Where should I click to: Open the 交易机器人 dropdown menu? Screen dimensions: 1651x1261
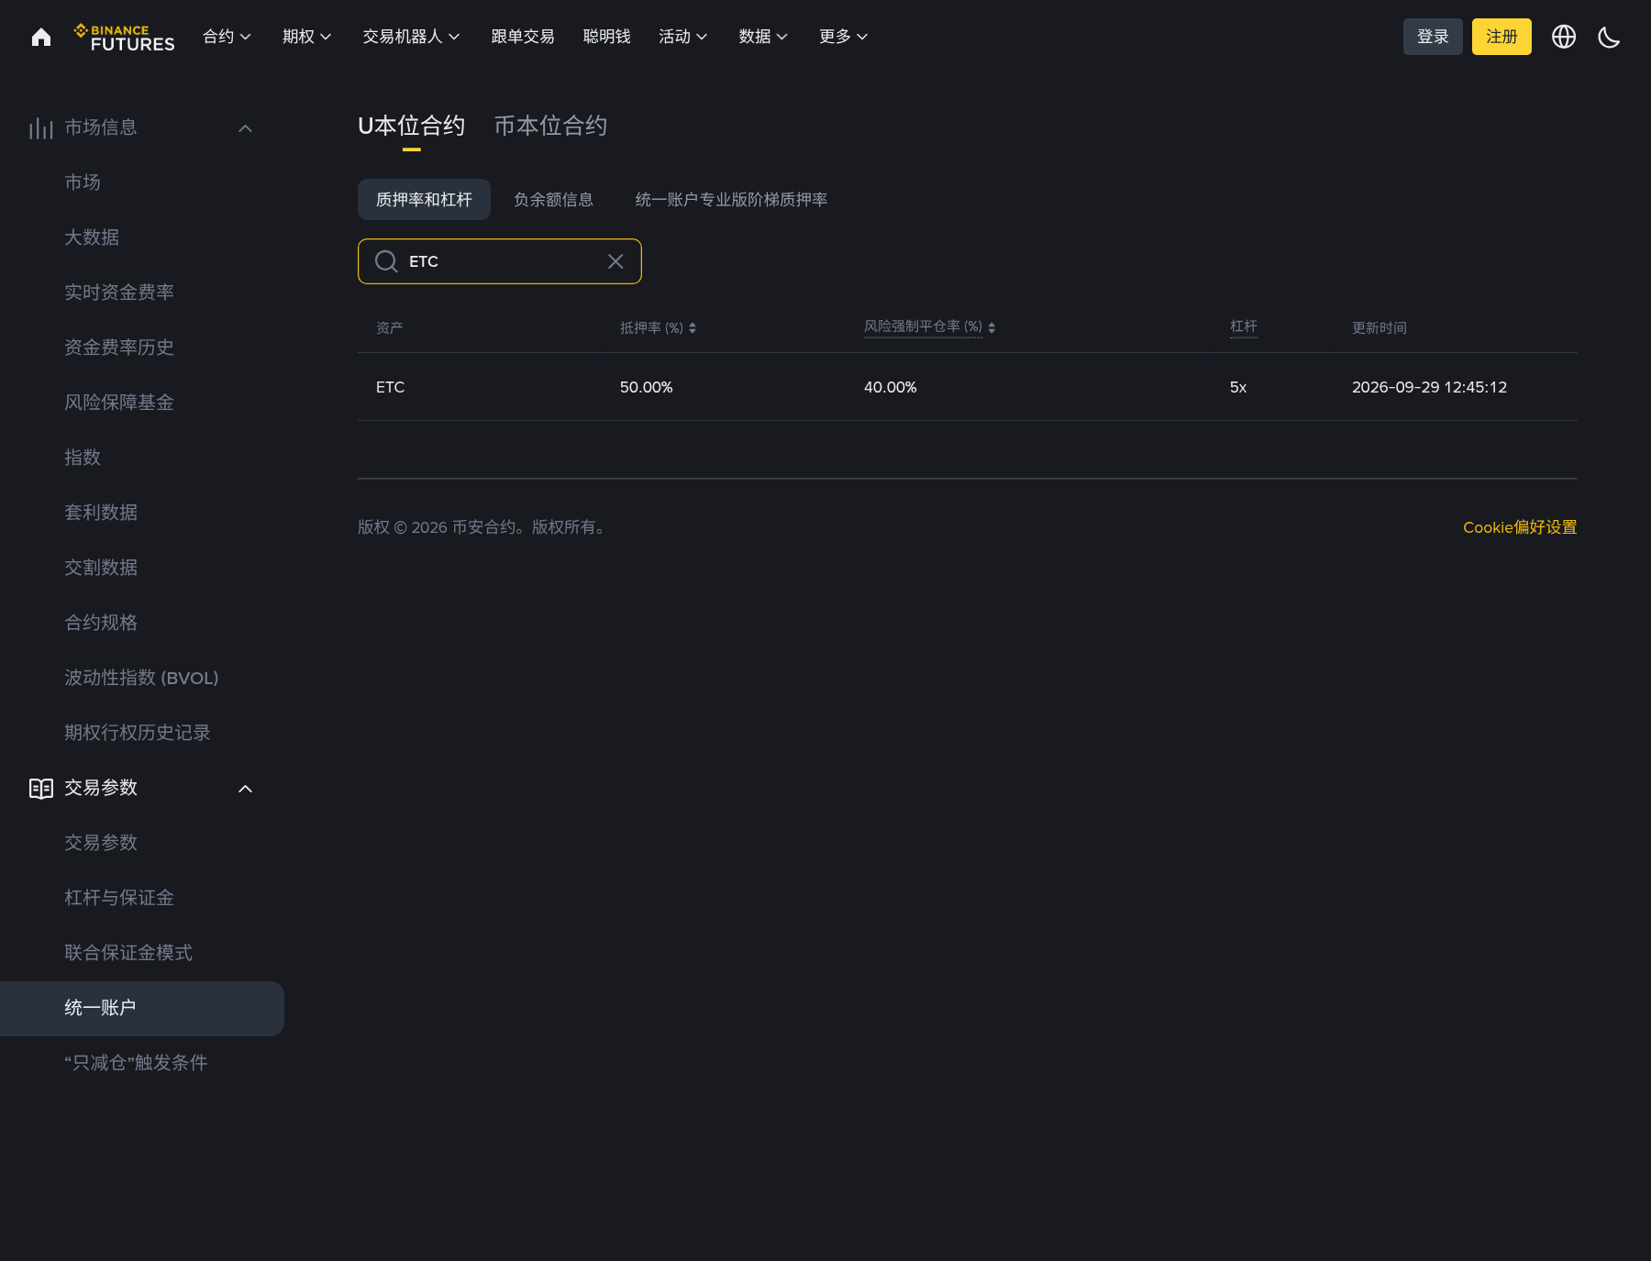pyautogui.click(x=411, y=37)
